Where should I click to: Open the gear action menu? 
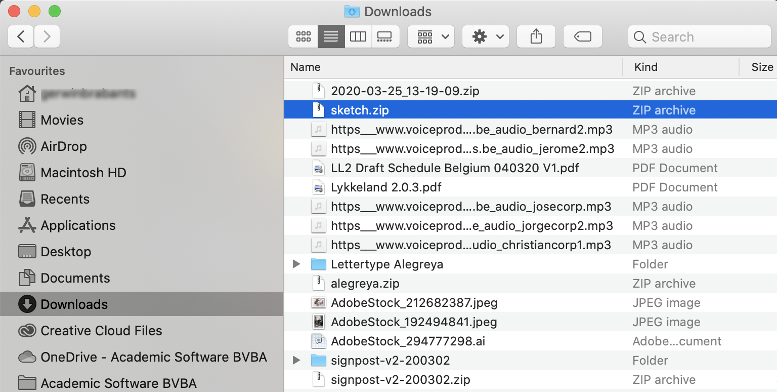coord(486,36)
